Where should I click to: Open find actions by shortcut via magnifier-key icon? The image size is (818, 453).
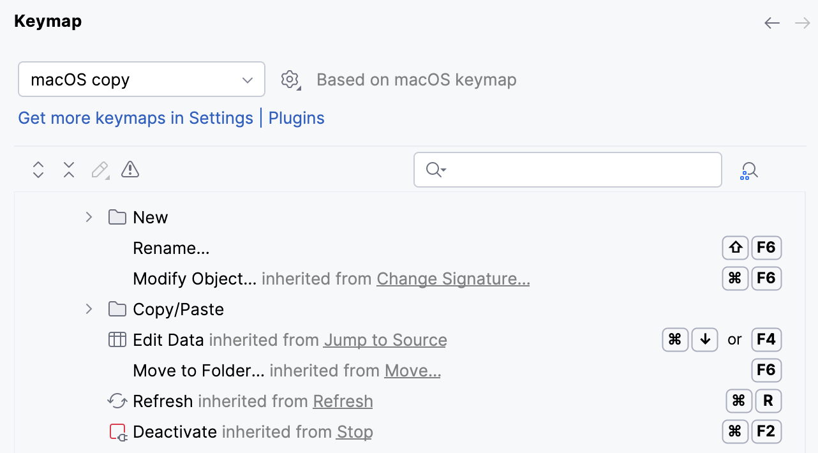[749, 170]
